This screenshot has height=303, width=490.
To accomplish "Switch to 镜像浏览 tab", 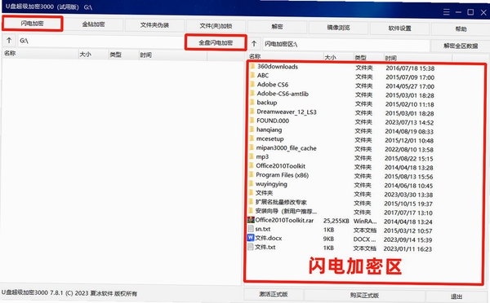I will (x=338, y=28).
